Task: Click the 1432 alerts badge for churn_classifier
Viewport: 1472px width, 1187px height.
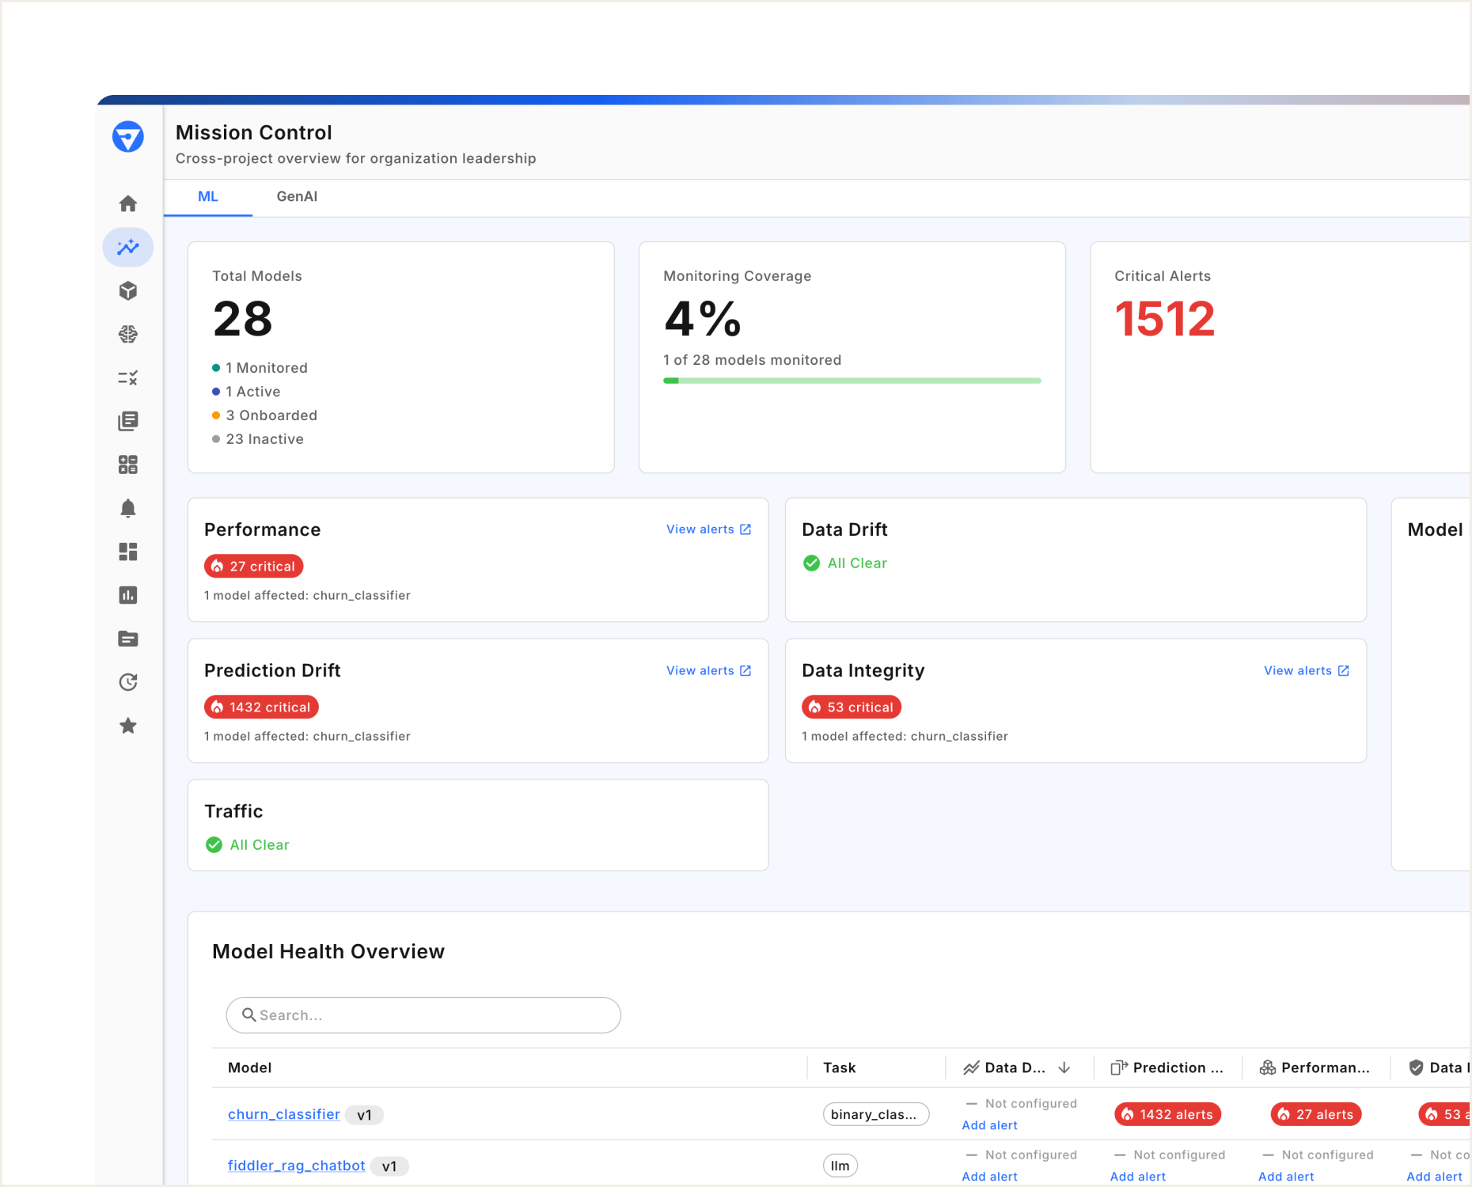Action: 1168,1114
